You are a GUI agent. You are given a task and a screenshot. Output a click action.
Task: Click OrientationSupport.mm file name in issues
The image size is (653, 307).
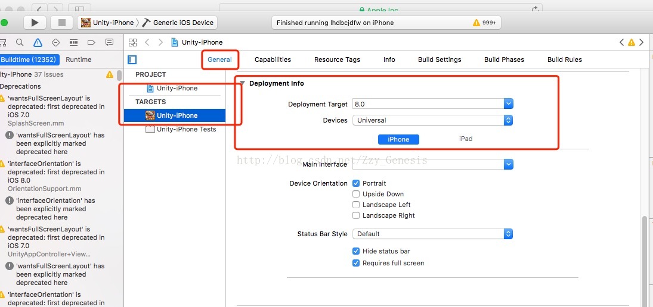pos(44,189)
